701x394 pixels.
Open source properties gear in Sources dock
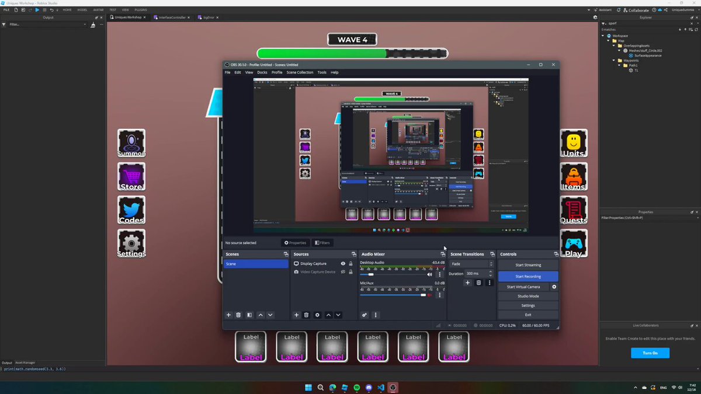(317, 315)
